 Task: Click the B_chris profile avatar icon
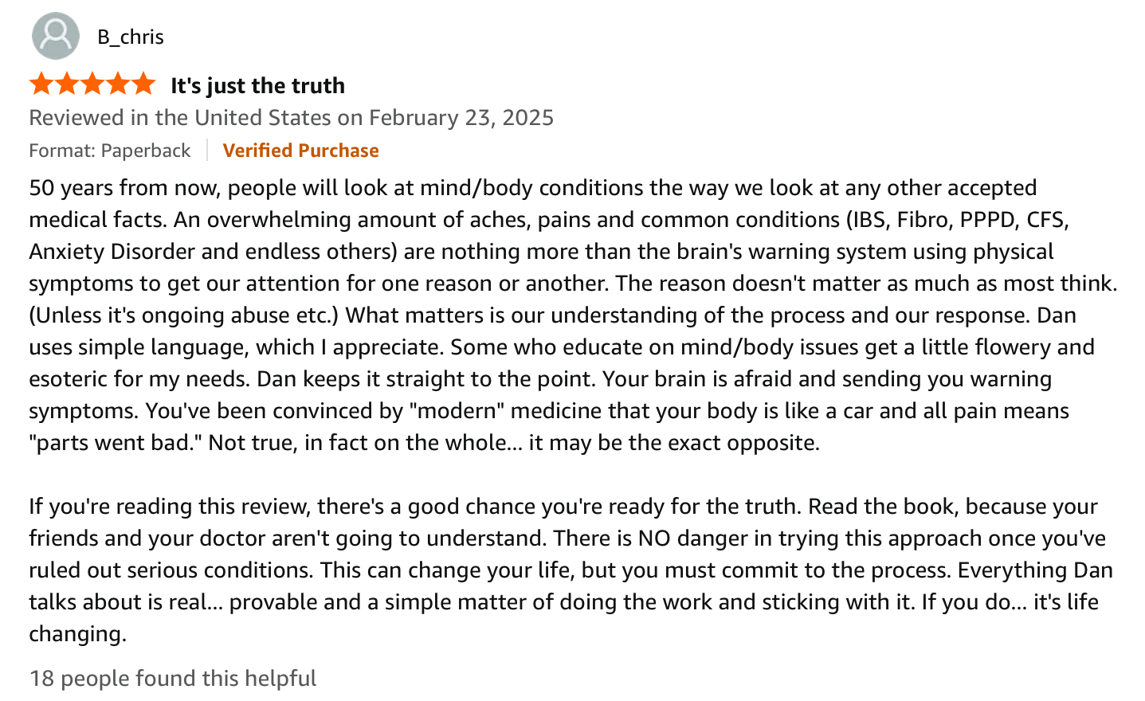tap(55, 36)
